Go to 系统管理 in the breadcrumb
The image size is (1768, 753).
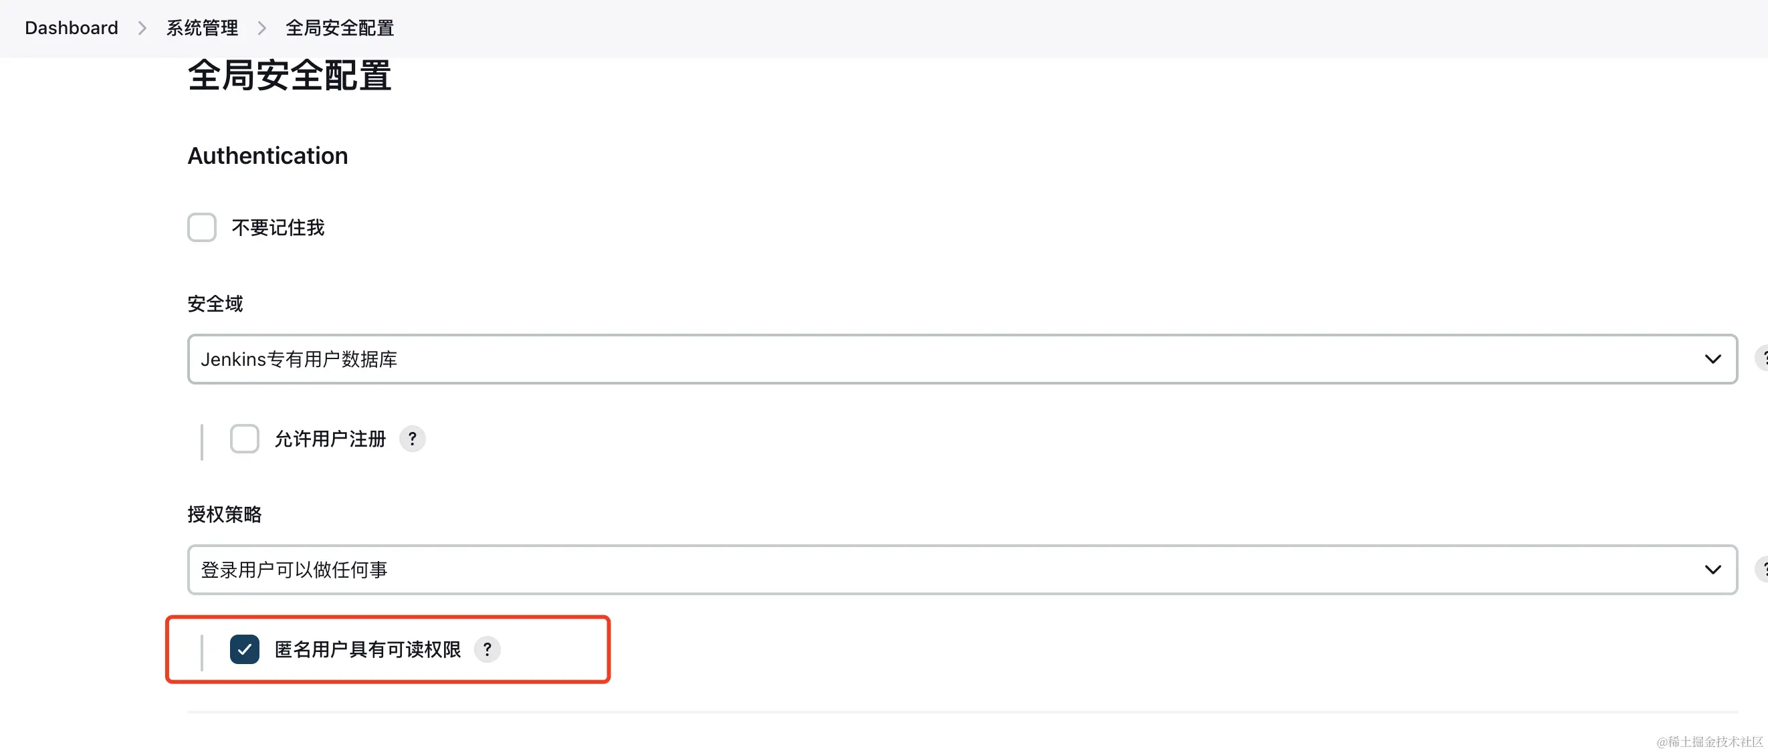pyautogui.click(x=202, y=28)
